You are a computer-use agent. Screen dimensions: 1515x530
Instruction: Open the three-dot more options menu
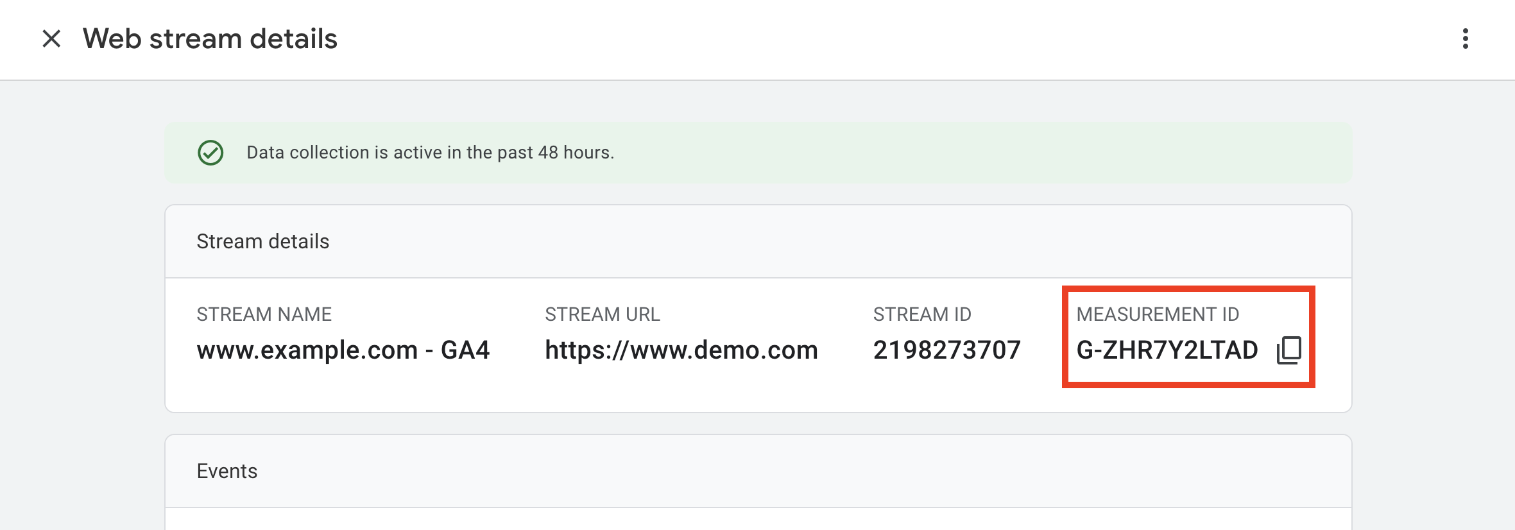tap(1465, 38)
